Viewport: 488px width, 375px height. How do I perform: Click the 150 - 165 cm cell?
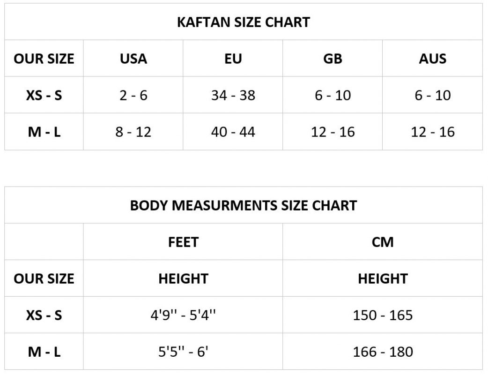pos(383,315)
